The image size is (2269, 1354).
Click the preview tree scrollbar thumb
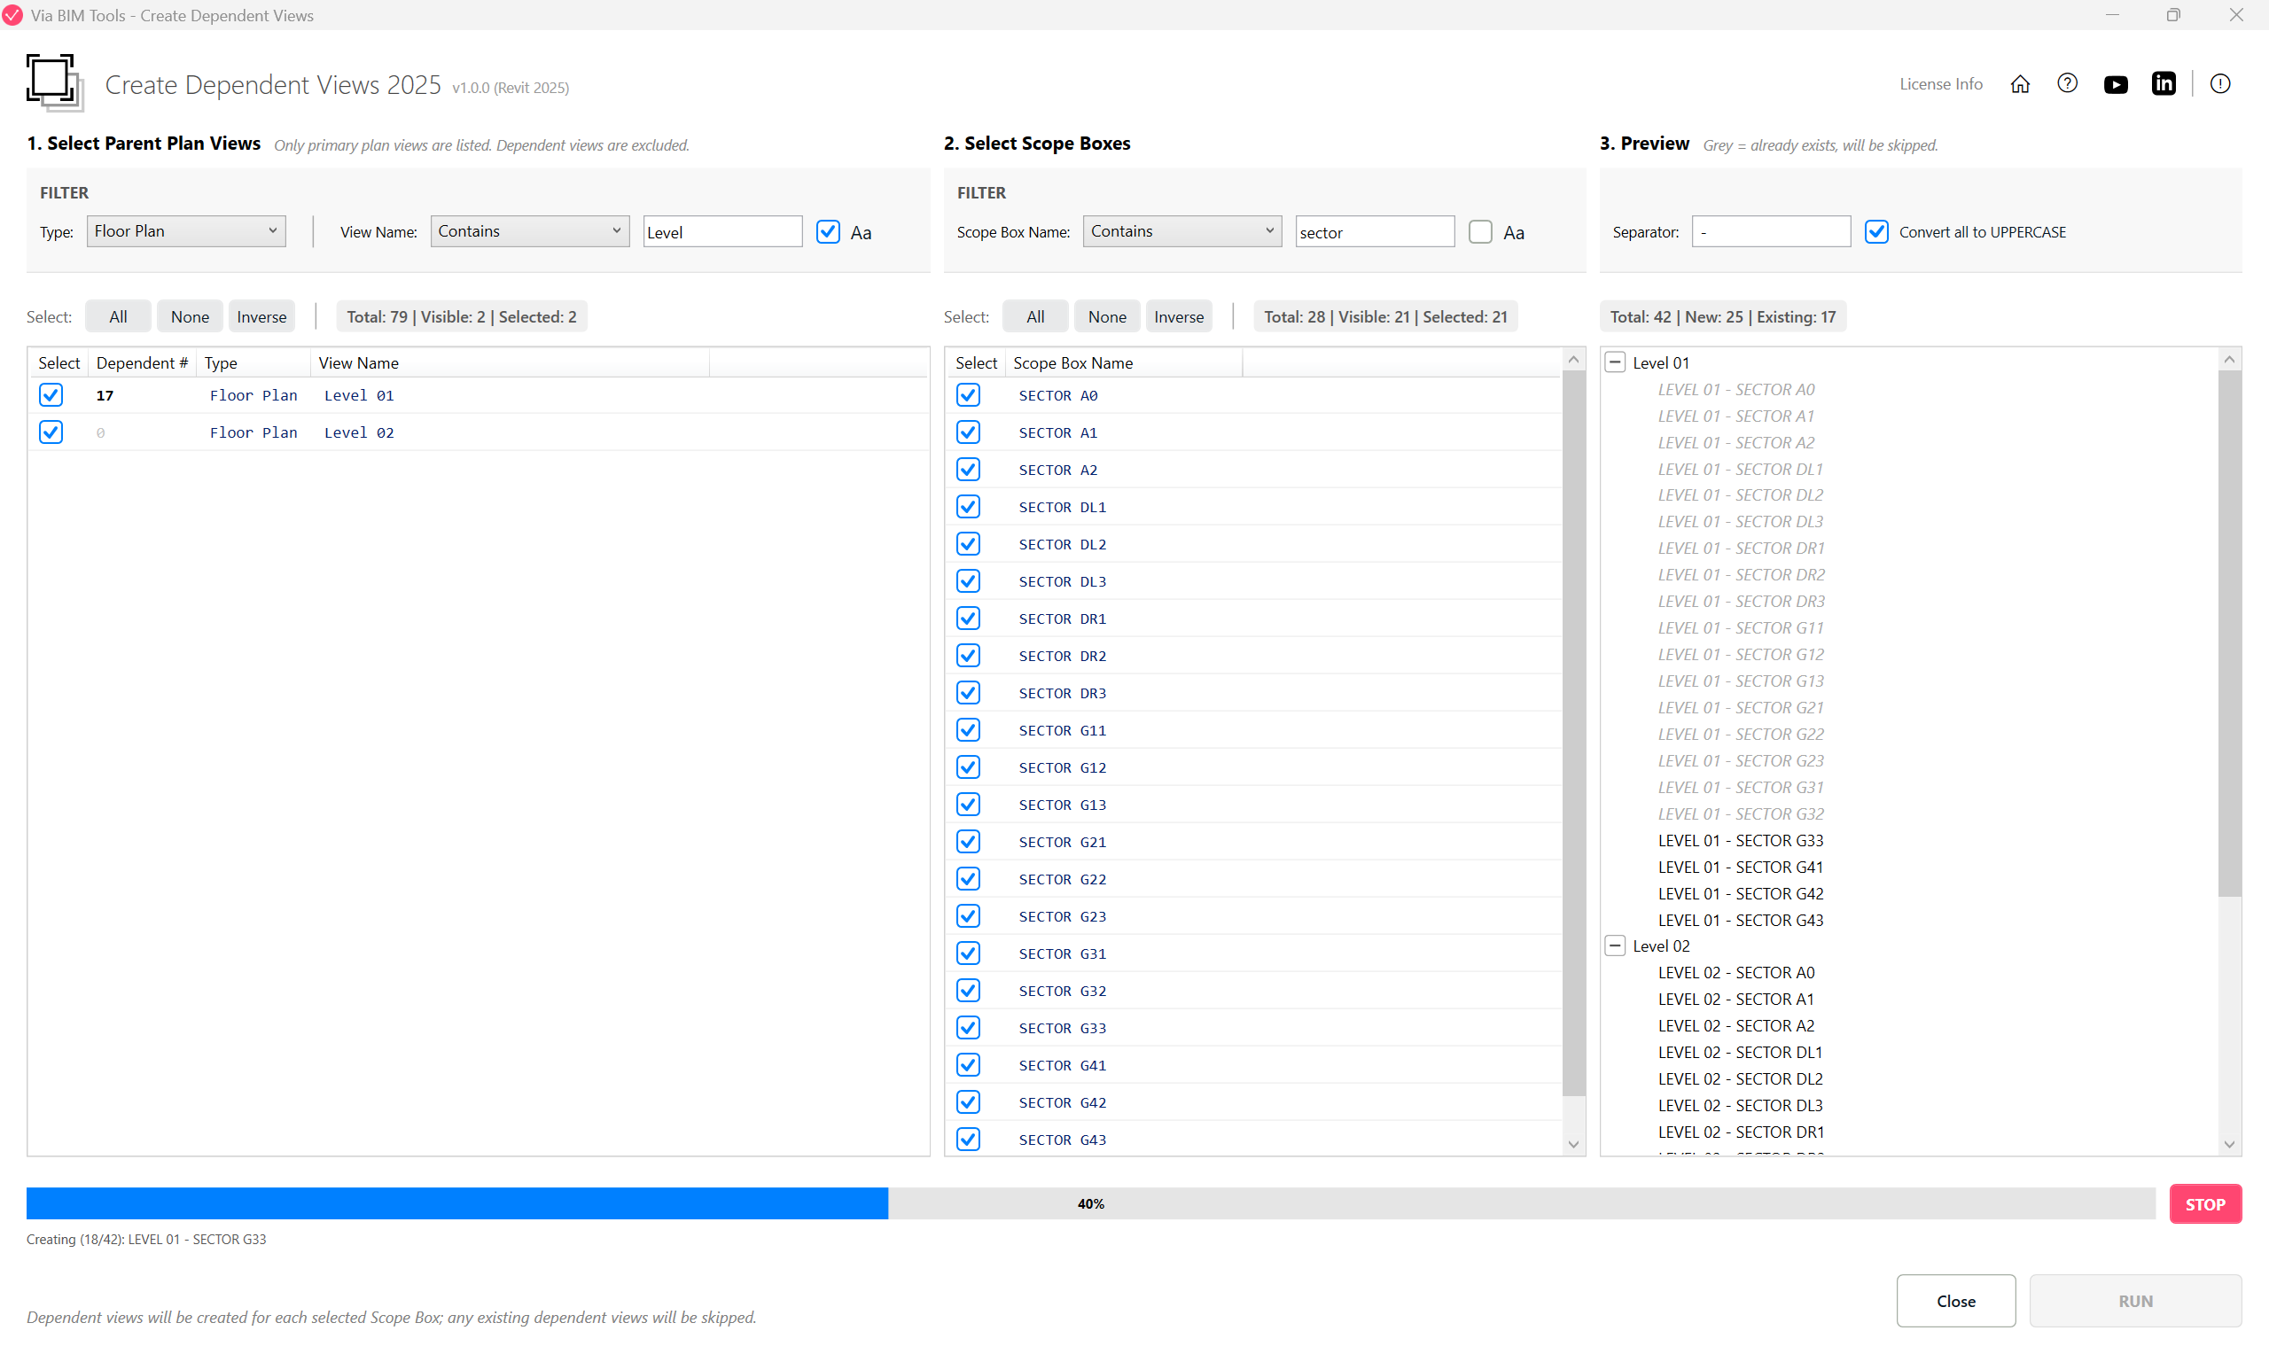(x=2229, y=634)
